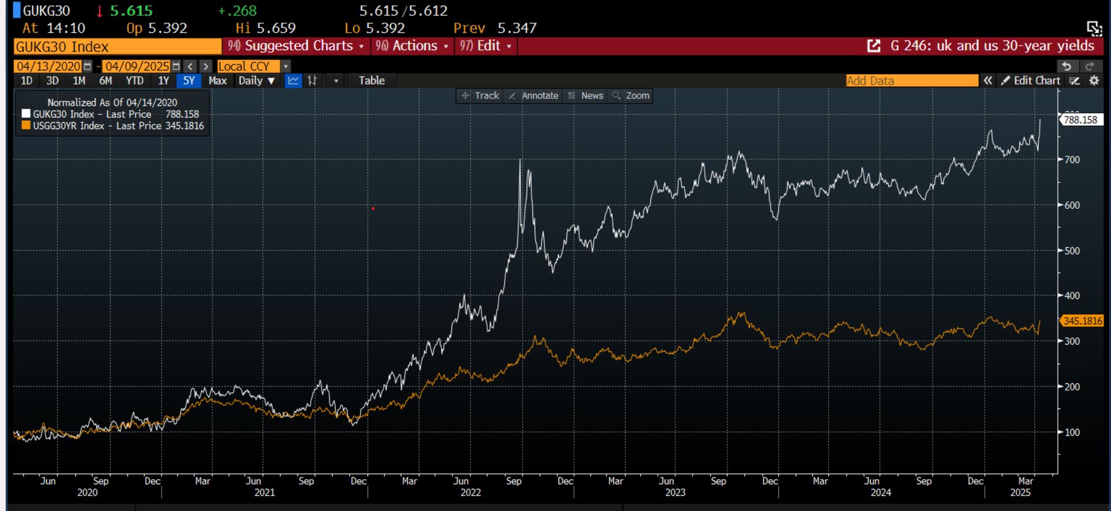Image resolution: width=1111 pixels, height=511 pixels.
Task: Open chart settings gear icon
Action: [x=1094, y=80]
